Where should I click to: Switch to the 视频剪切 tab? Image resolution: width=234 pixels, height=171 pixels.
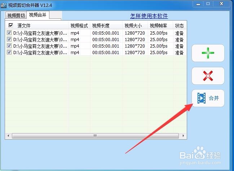pyautogui.click(x=16, y=16)
